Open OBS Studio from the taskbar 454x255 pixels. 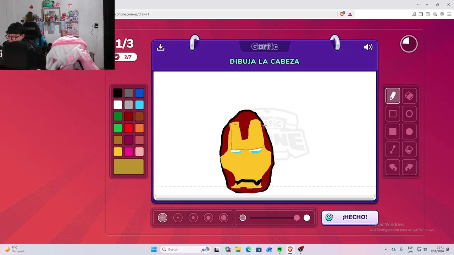[301, 249]
